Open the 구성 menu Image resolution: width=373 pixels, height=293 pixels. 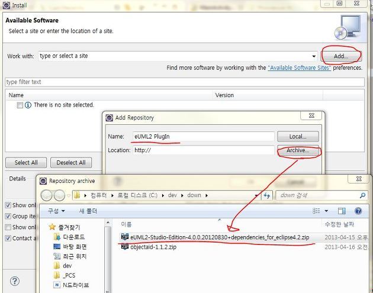tap(56, 211)
